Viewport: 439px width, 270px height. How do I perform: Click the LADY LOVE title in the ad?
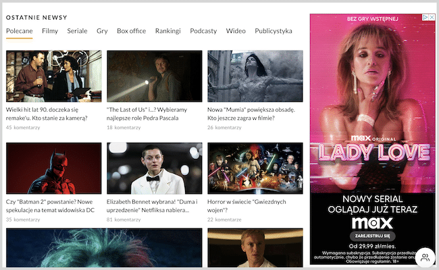(374, 152)
